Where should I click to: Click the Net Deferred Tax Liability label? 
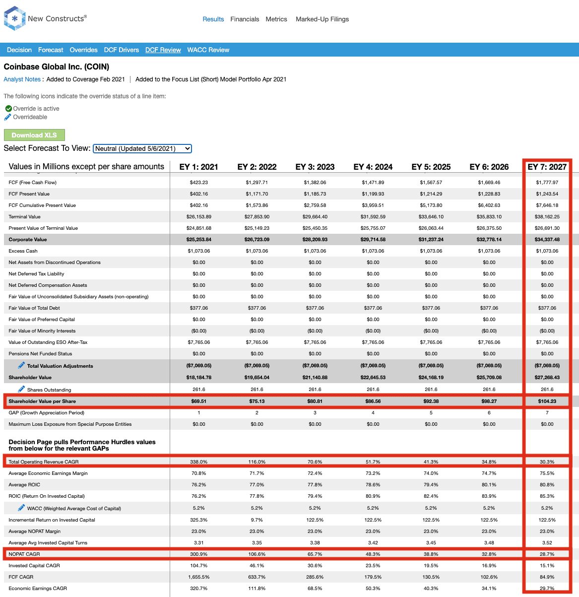36,274
